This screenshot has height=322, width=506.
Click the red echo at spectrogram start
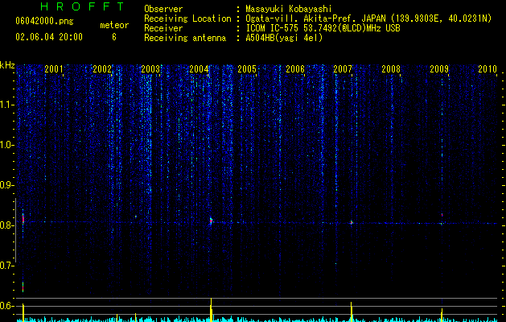(23, 220)
